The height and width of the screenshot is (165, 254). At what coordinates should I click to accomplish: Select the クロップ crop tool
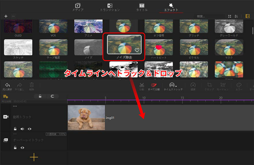pos(209,85)
